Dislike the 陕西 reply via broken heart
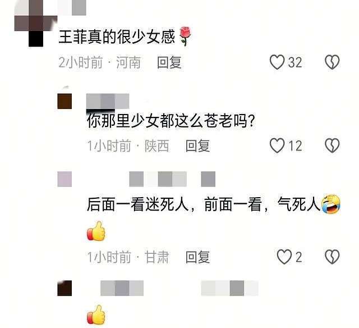 (x=332, y=145)
